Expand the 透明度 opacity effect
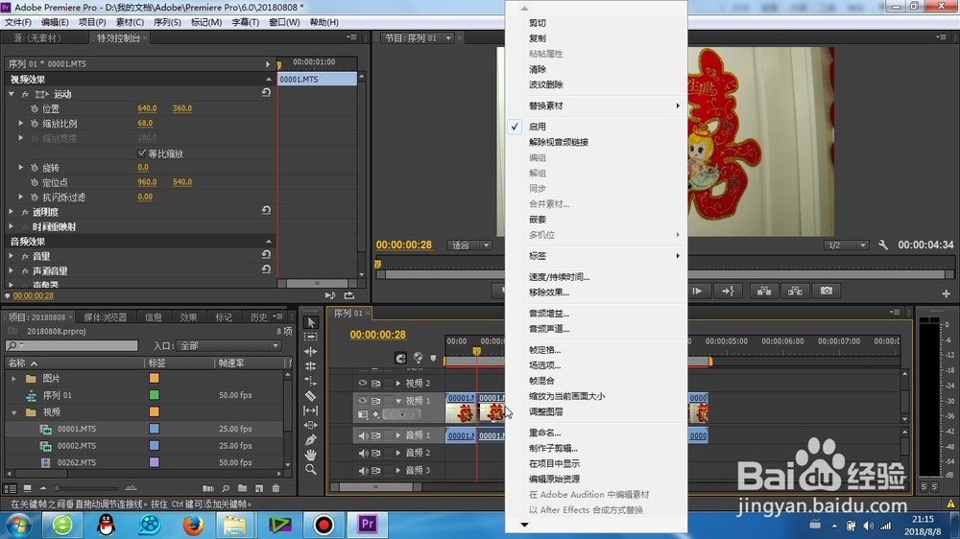 [11, 212]
